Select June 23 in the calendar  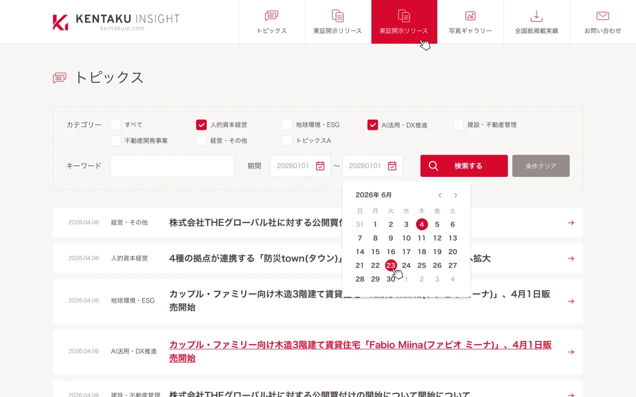pos(391,266)
